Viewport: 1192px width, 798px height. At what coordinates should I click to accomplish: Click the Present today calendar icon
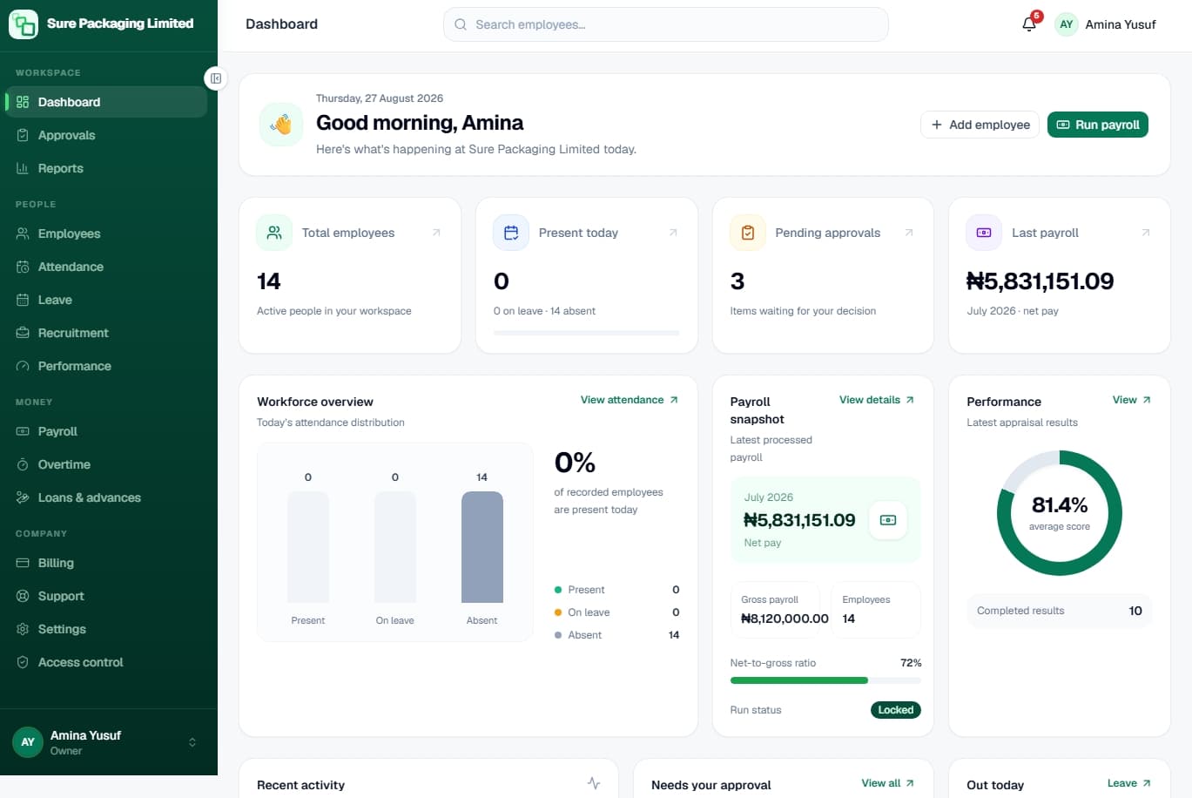[x=511, y=233]
